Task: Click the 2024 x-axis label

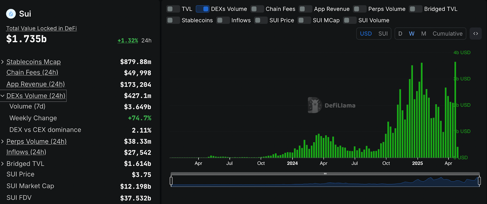Action: (x=292, y=163)
